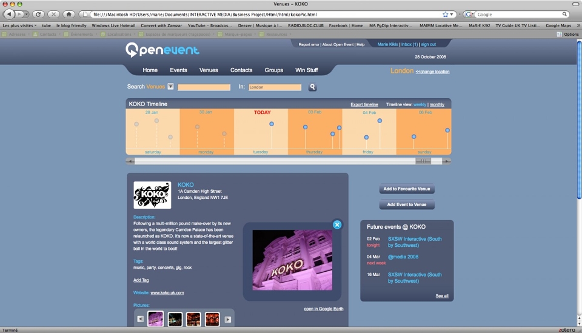
Task: Click the Add Tag link
Action: tap(141, 280)
